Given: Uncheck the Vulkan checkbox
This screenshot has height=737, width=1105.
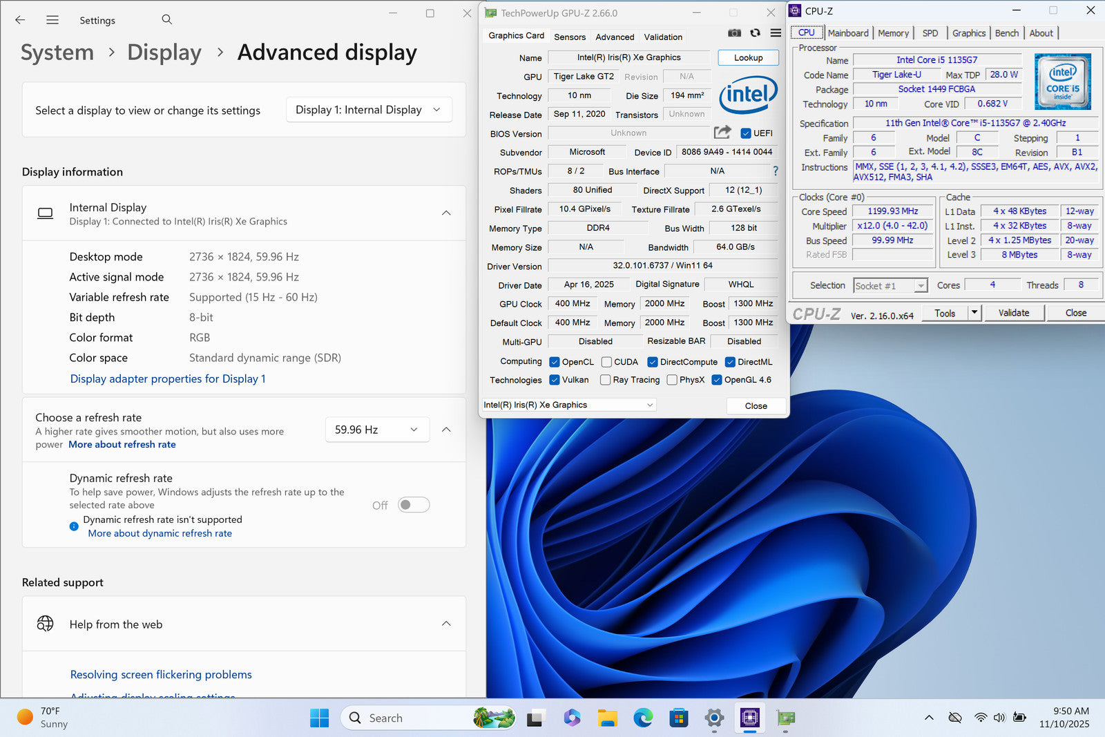Looking at the screenshot, I should [x=555, y=380].
